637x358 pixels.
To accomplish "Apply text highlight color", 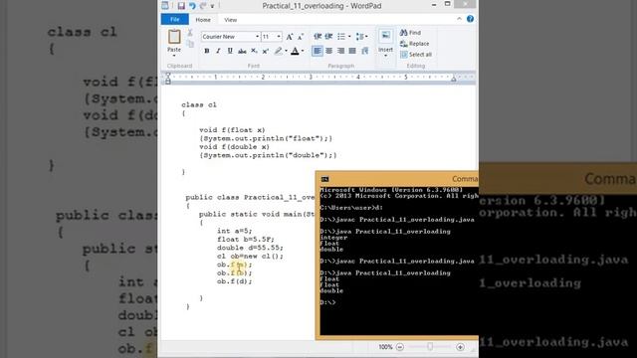I will (x=279, y=51).
